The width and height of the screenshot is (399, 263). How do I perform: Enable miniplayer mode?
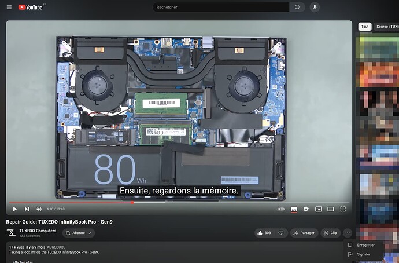click(319, 209)
